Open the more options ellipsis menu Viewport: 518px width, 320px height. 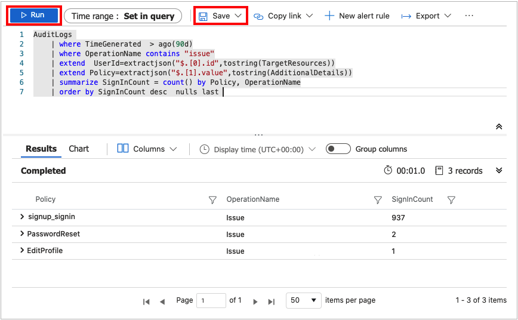(x=469, y=16)
